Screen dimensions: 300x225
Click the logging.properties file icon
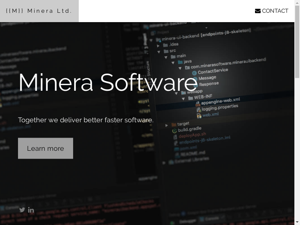[x=198, y=110]
